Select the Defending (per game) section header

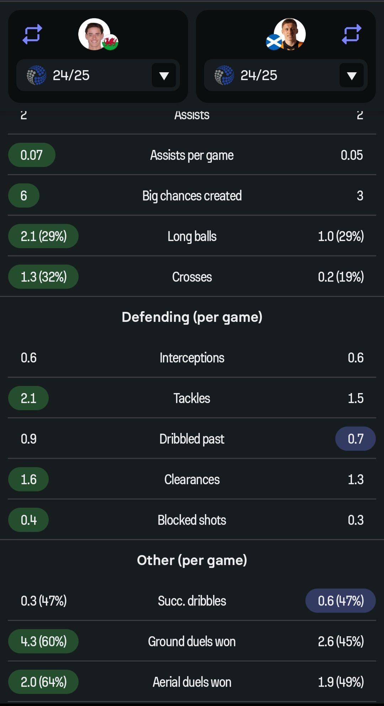pyautogui.click(x=192, y=317)
